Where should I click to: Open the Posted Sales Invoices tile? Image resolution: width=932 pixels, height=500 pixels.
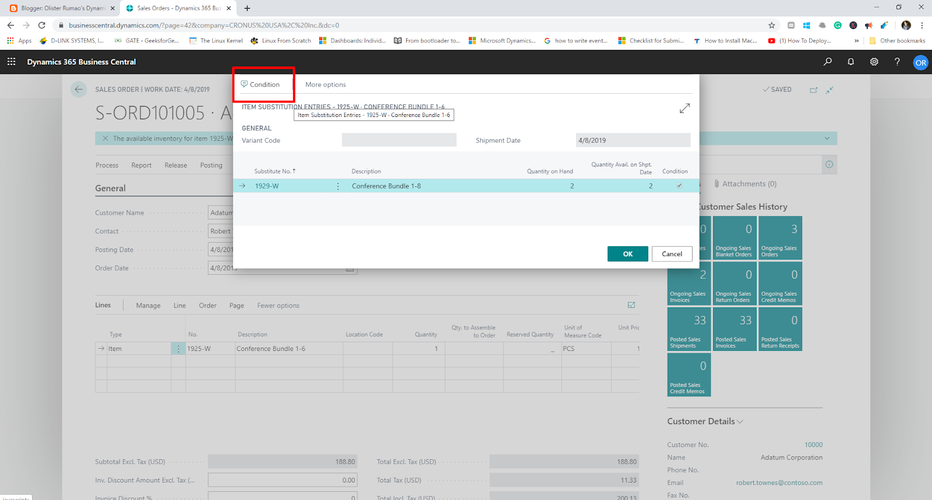point(735,329)
